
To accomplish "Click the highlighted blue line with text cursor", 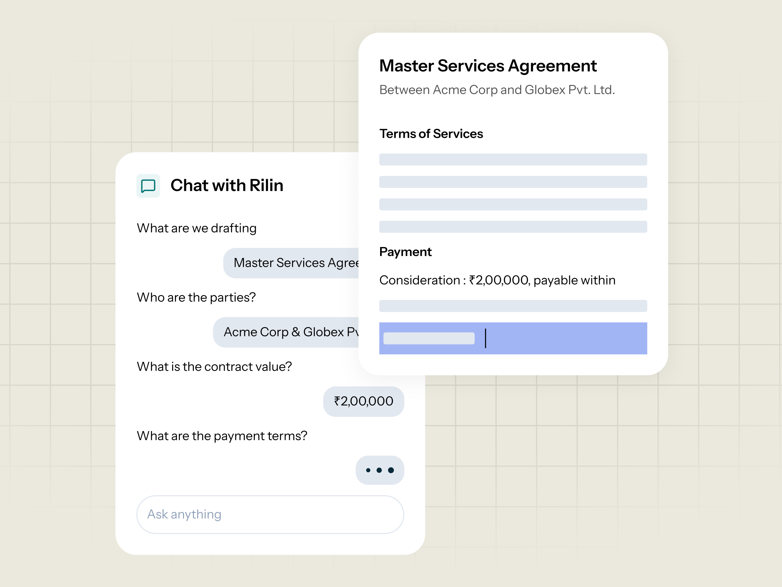I will [513, 338].
